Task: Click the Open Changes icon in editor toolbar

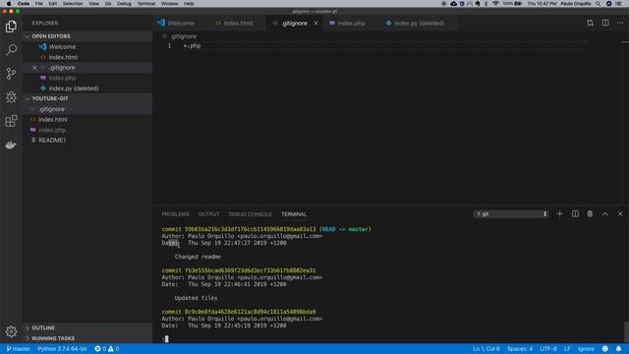Action: click(x=590, y=23)
